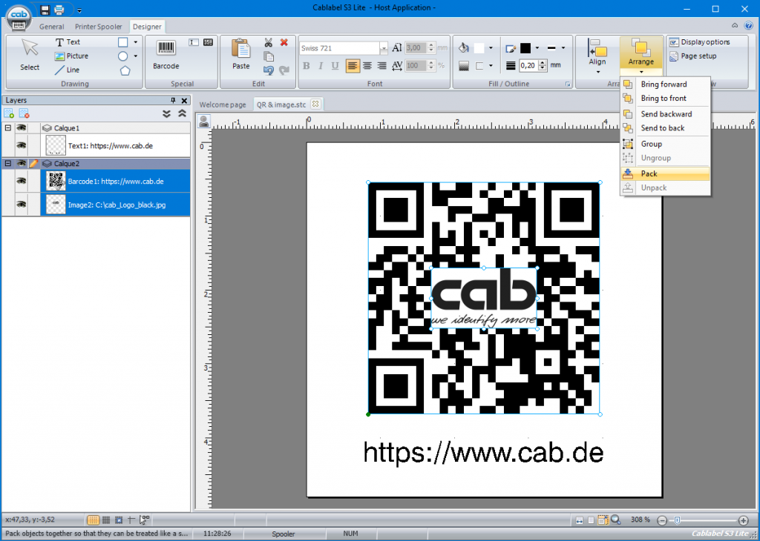Toggle the line grid icon in status bar
760x541 pixels.
[106, 520]
